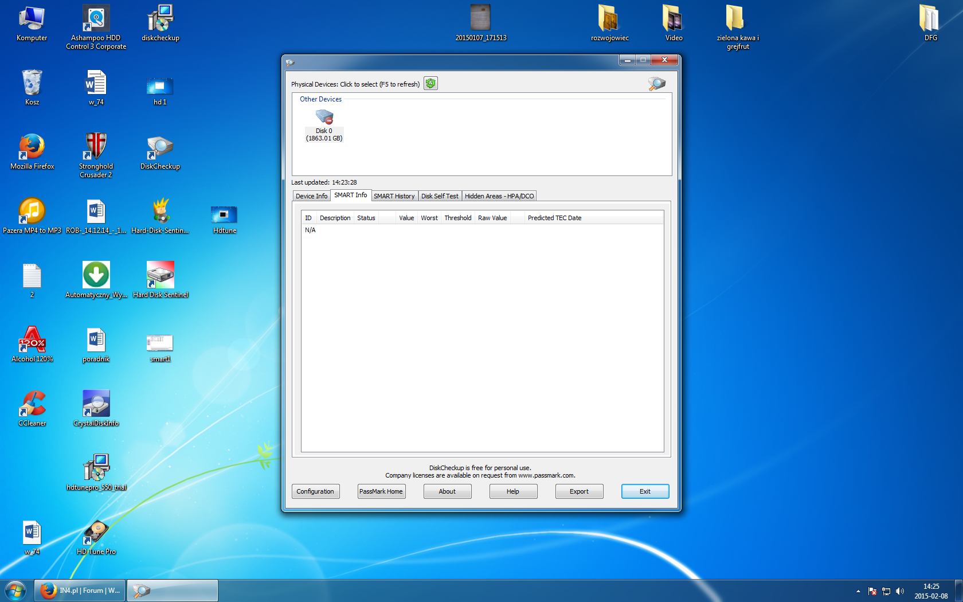
Task: Select hd 1 image file on desktop
Action: (x=160, y=91)
